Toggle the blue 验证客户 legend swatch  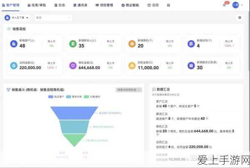51,97
